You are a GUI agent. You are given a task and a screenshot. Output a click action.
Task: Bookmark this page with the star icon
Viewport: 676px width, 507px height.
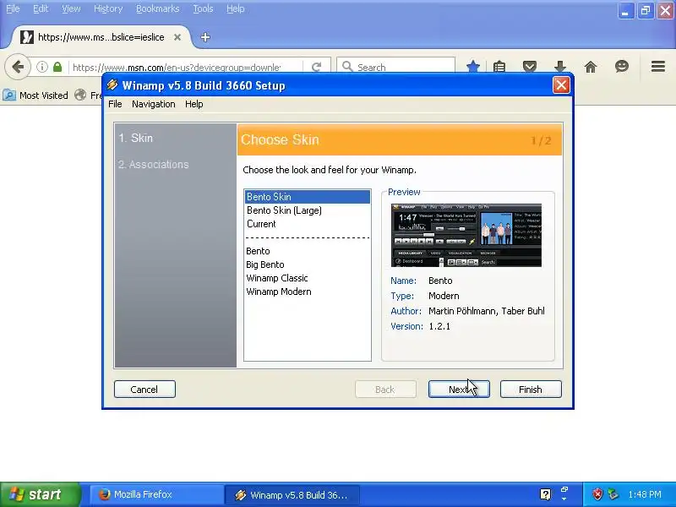point(473,67)
